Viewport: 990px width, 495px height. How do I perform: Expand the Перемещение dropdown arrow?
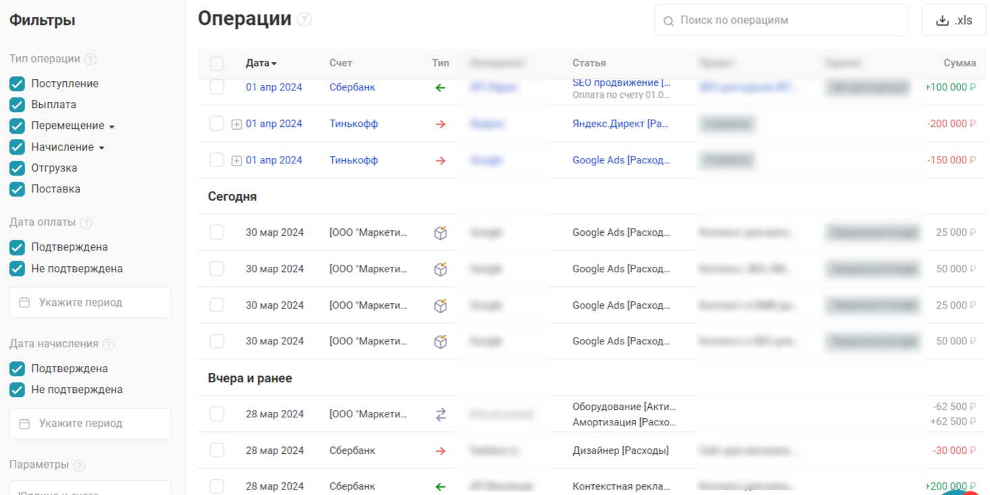click(x=112, y=126)
